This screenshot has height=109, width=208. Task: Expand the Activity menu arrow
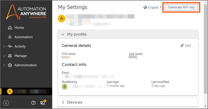(x=4, y=46)
